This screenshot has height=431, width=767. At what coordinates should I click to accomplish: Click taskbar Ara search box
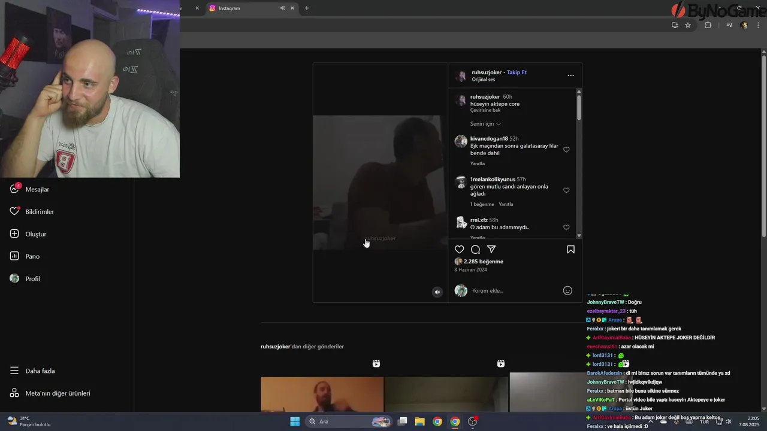349,421
